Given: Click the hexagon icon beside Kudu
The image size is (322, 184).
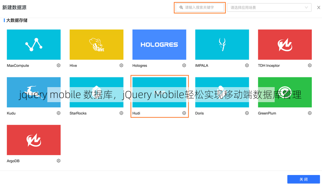Looking at the screenshot, I should pyautogui.click(x=59, y=113).
